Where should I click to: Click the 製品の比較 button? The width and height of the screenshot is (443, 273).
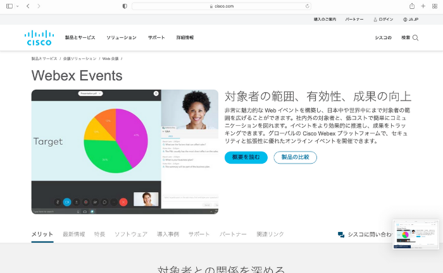(296, 157)
